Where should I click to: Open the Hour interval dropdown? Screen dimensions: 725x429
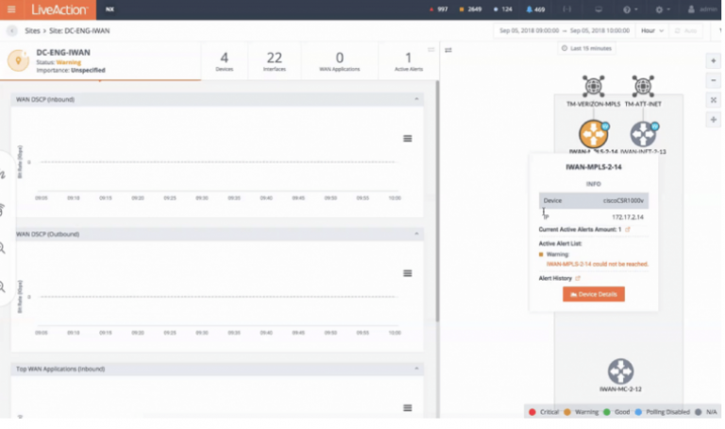coord(652,30)
